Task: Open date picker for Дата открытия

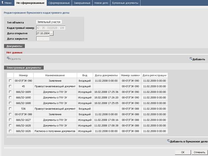Action: [51, 33]
